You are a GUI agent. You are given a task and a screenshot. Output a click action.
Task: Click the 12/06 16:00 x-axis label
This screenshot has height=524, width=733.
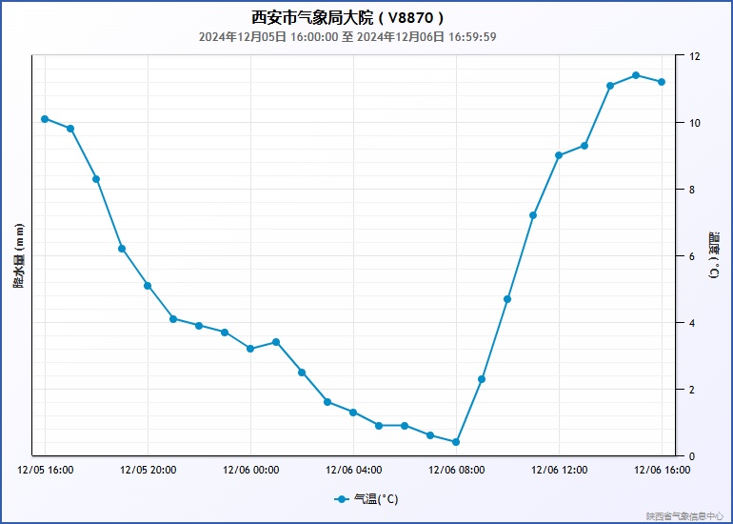[662, 470]
